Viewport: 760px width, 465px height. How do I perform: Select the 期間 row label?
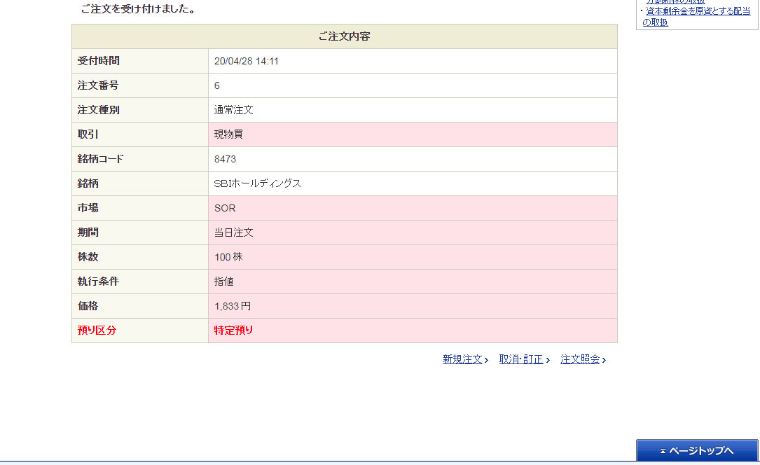88,233
